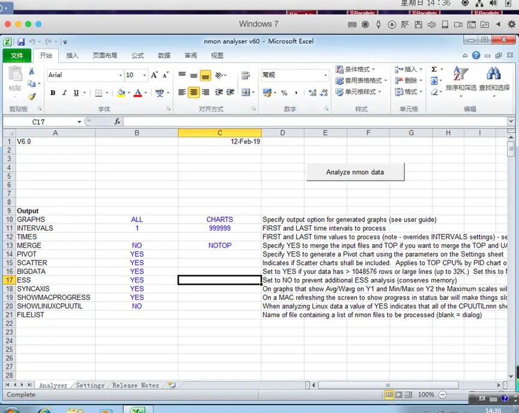This screenshot has width=519, height=413.
Task: Open the 文件 File tab
Action: (17, 56)
